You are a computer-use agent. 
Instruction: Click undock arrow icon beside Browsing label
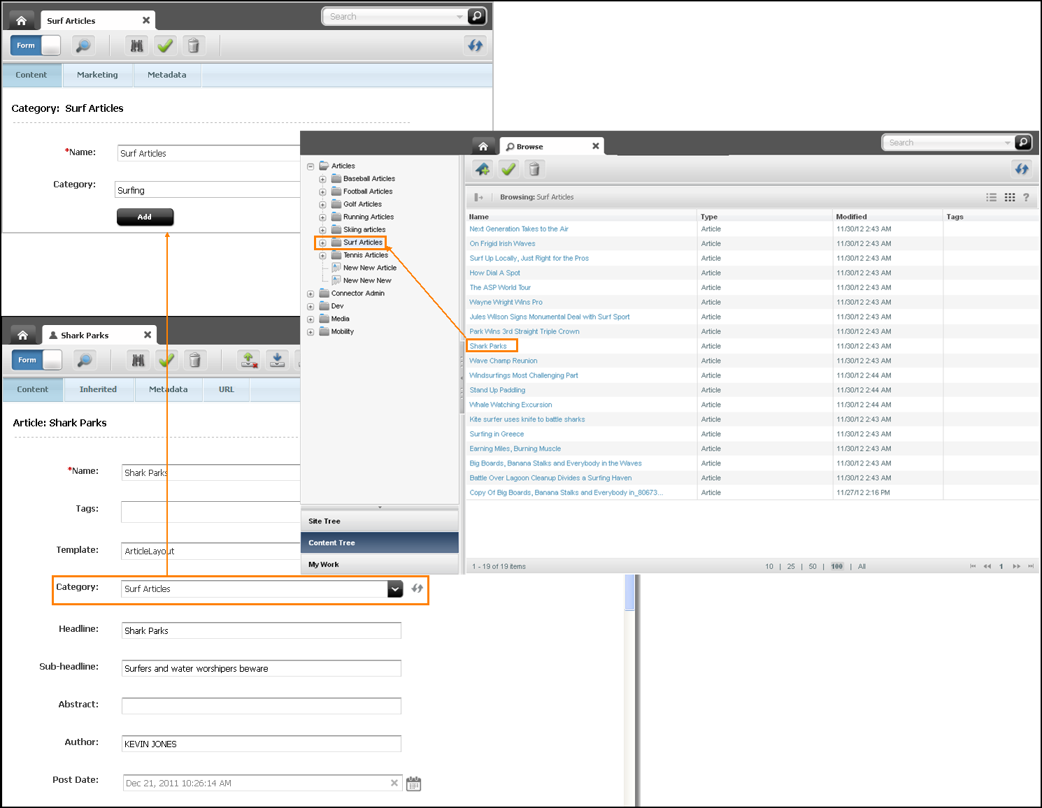pyautogui.click(x=479, y=197)
